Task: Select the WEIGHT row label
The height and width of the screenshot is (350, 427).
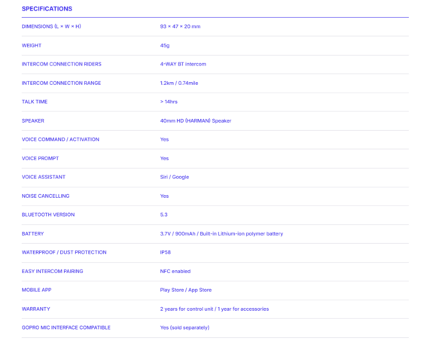Action: pos(32,45)
